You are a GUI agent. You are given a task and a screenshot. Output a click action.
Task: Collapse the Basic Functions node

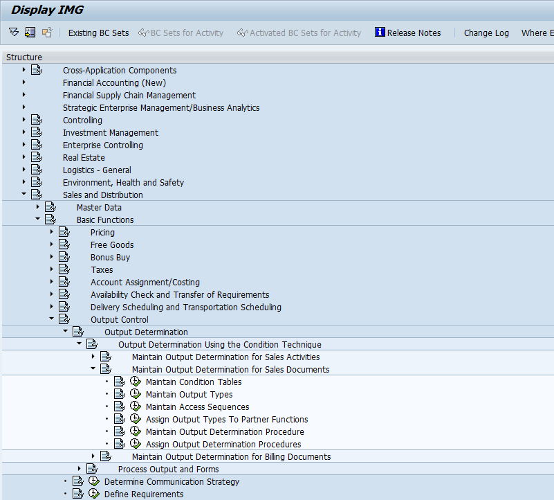37,219
